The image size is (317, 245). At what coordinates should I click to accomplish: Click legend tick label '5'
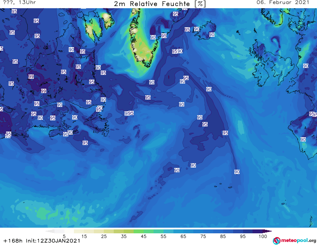click(x=64, y=236)
